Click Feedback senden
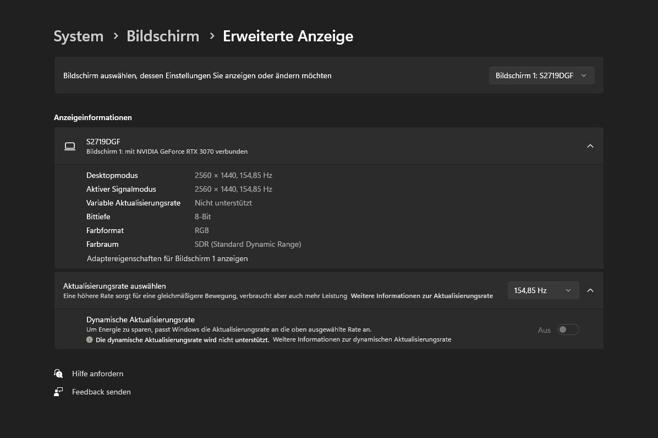 (x=101, y=392)
